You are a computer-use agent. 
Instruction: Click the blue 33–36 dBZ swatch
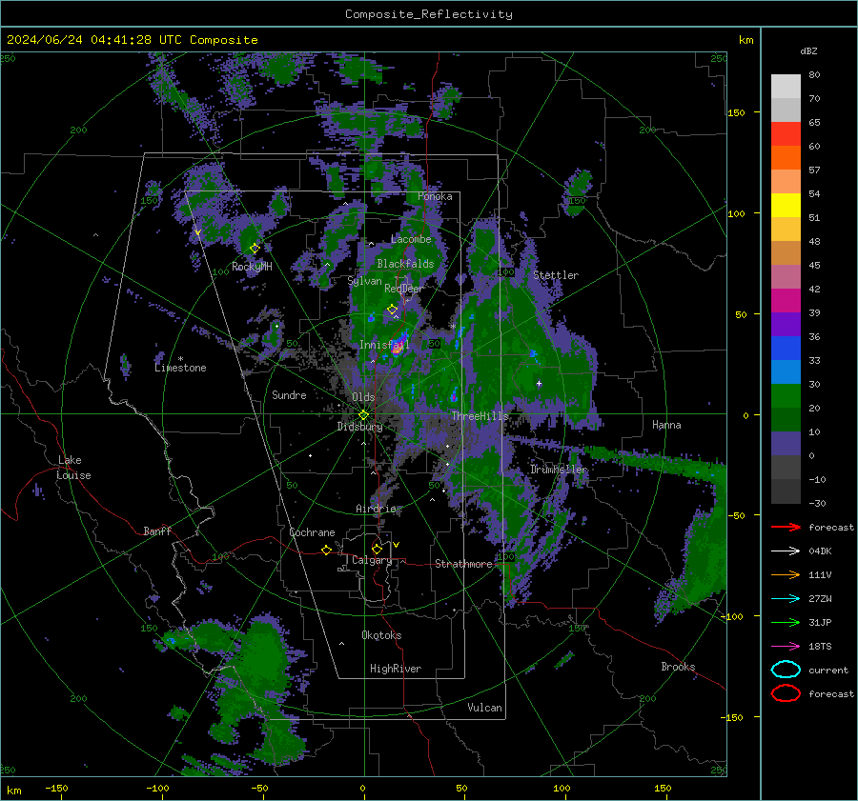point(786,348)
